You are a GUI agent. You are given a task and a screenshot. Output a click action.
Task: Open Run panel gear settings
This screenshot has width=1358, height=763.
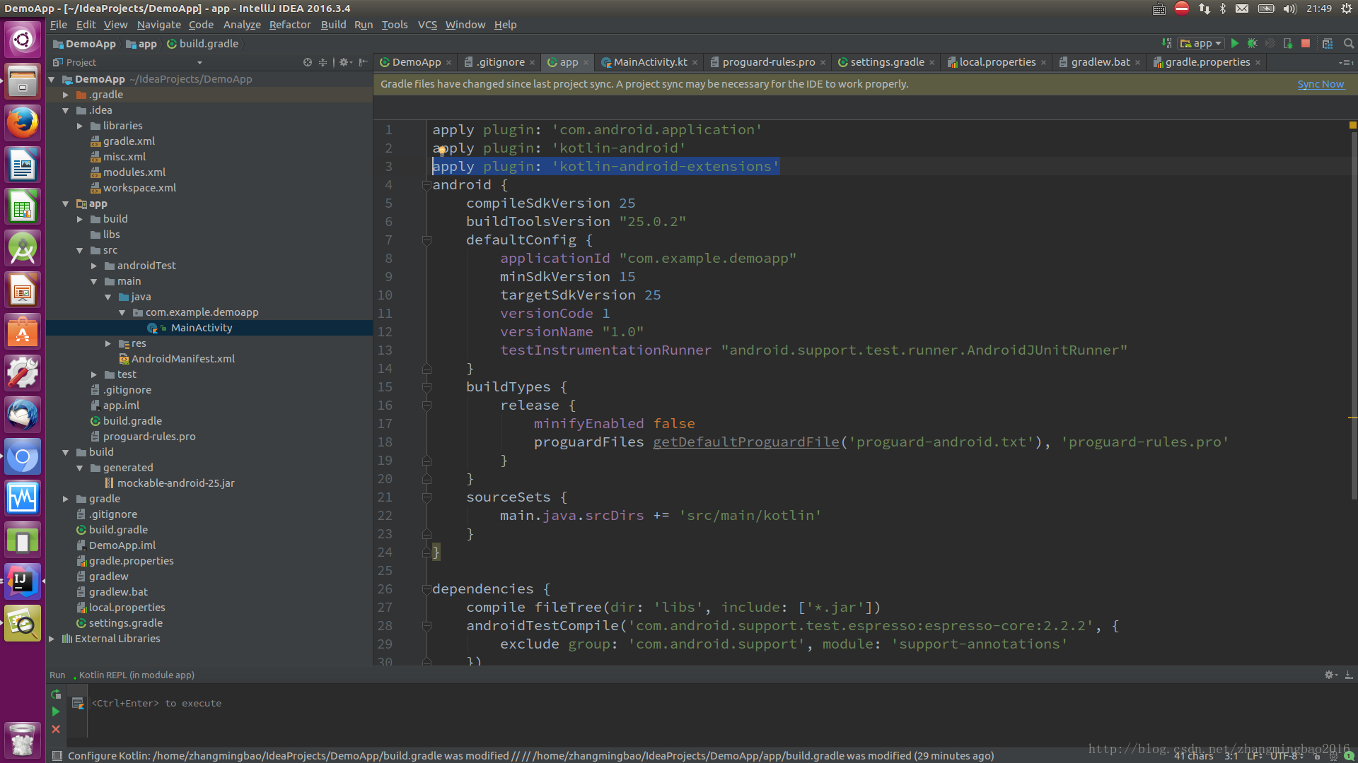click(1330, 675)
